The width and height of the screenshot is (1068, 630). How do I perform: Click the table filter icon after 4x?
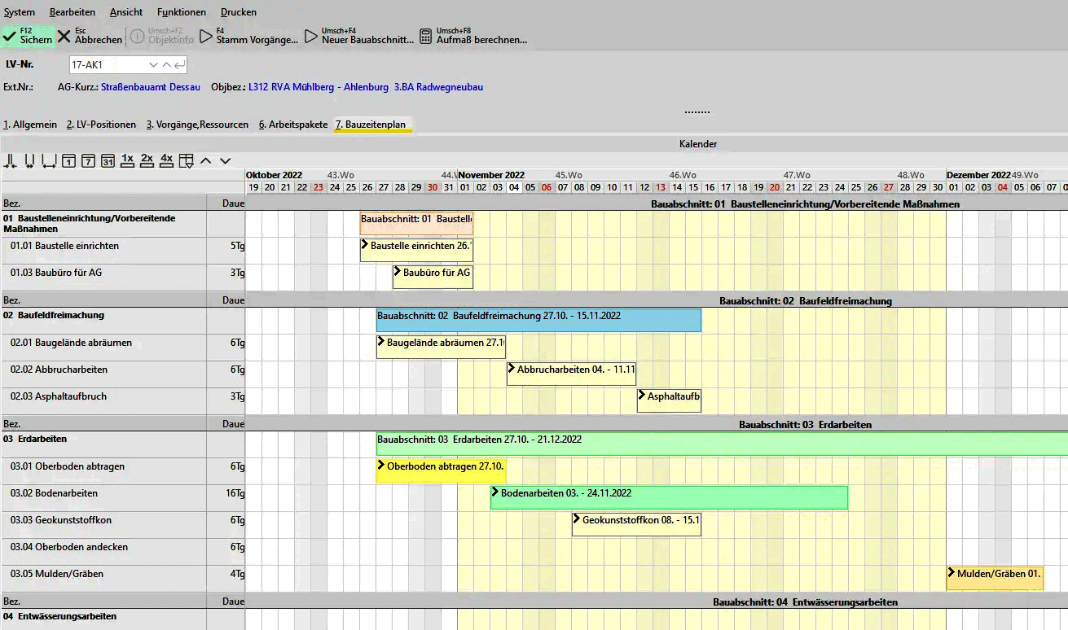tap(186, 160)
